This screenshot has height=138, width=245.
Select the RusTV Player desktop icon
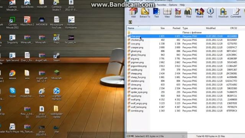(x=13, y=128)
